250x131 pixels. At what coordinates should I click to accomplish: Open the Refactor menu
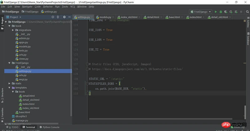click(48, 7)
